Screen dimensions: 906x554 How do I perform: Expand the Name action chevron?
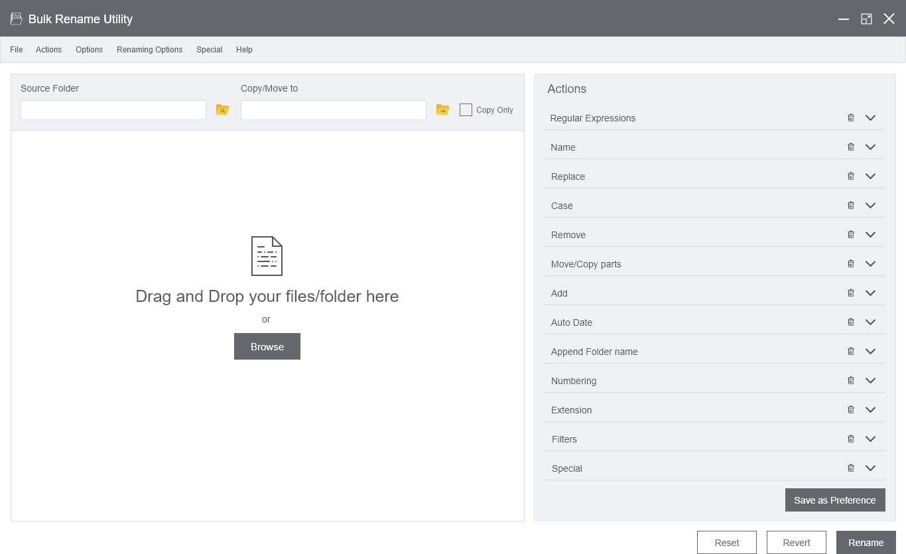tap(871, 147)
